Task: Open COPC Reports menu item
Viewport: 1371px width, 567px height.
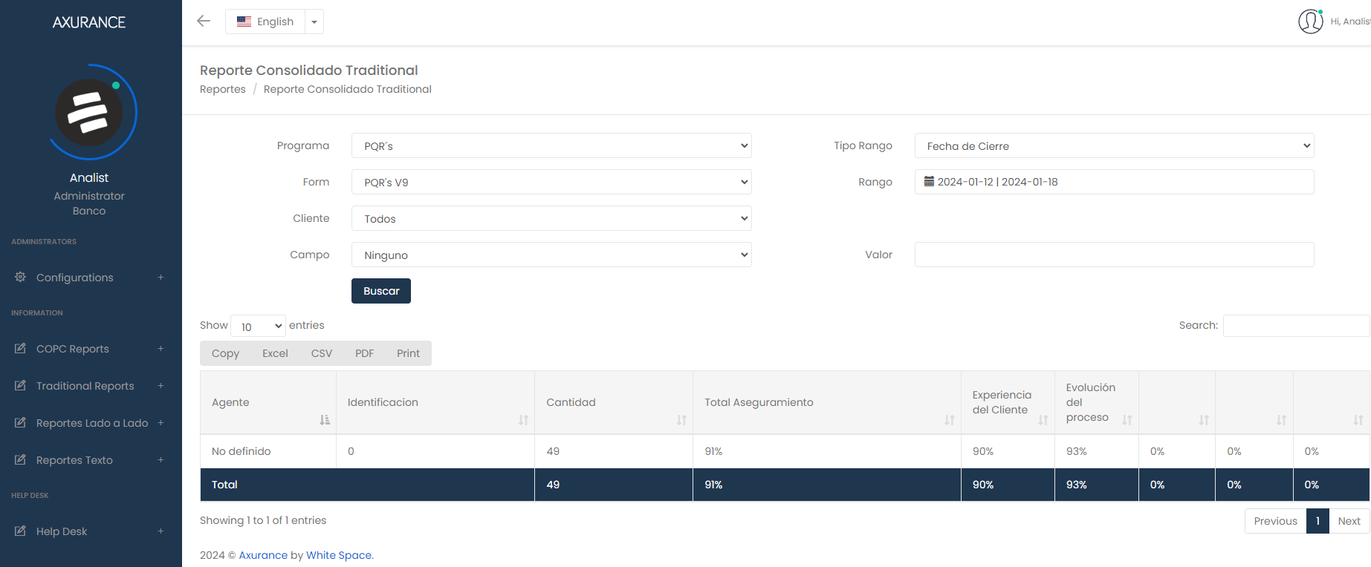Action: pyautogui.click(x=73, y=349)
